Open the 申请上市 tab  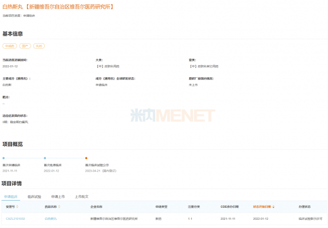58,196
